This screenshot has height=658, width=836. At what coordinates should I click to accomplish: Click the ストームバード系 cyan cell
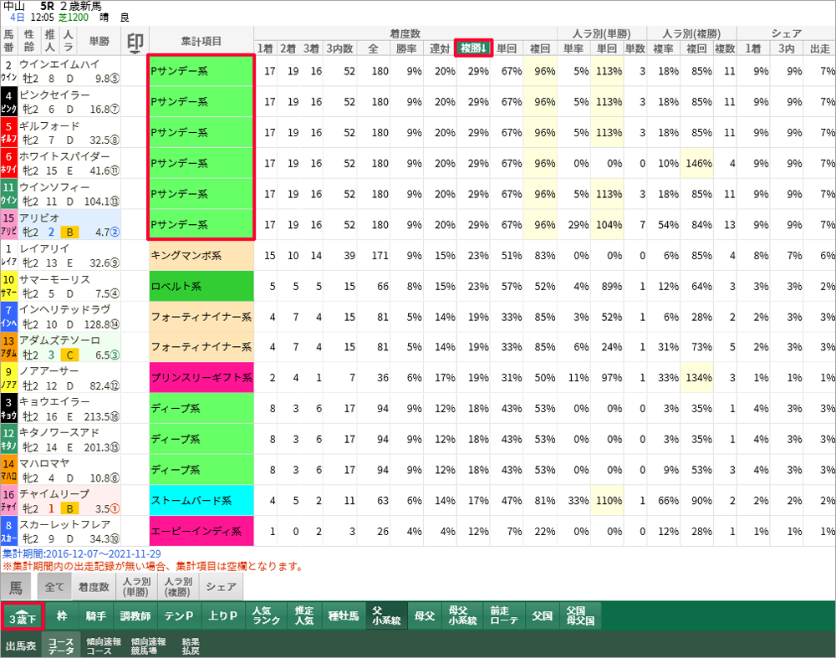coord(201,501)
